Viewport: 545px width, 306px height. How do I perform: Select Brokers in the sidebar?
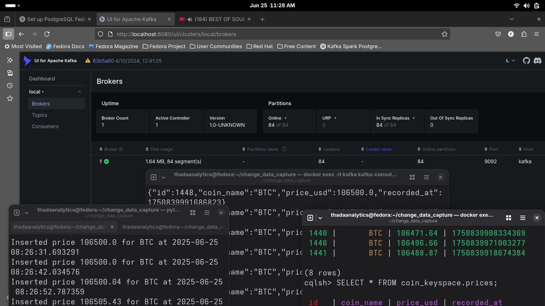coord(56,104)
